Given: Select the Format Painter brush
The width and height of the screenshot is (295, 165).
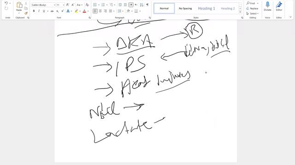Looking at the screenshot, I should [26, 13].
